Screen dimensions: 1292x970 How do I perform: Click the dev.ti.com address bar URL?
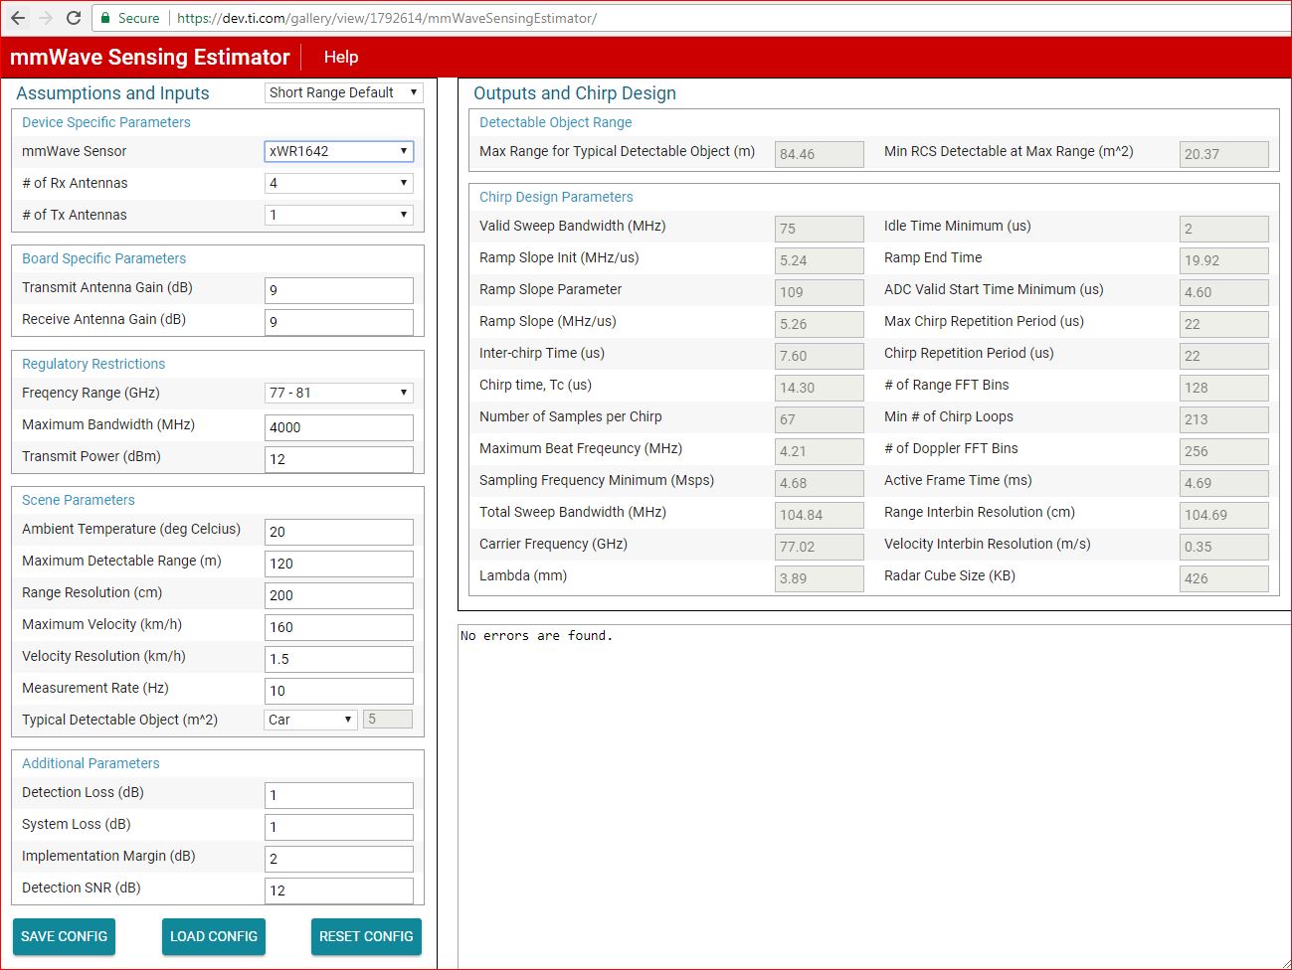point(387,18)
